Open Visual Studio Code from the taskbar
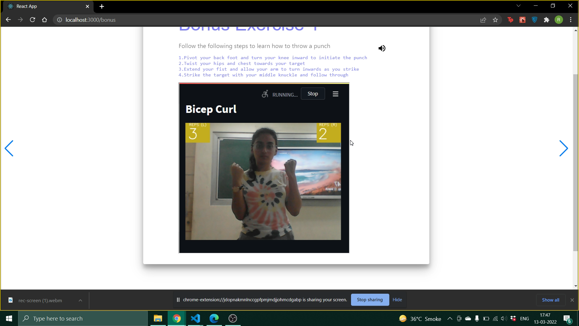579x326 pixels. 195,318
